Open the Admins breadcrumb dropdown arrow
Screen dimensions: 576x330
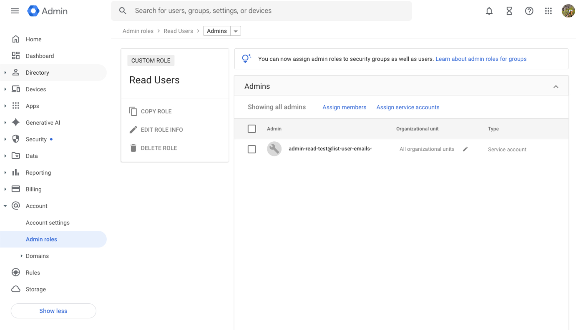[236, 30]
